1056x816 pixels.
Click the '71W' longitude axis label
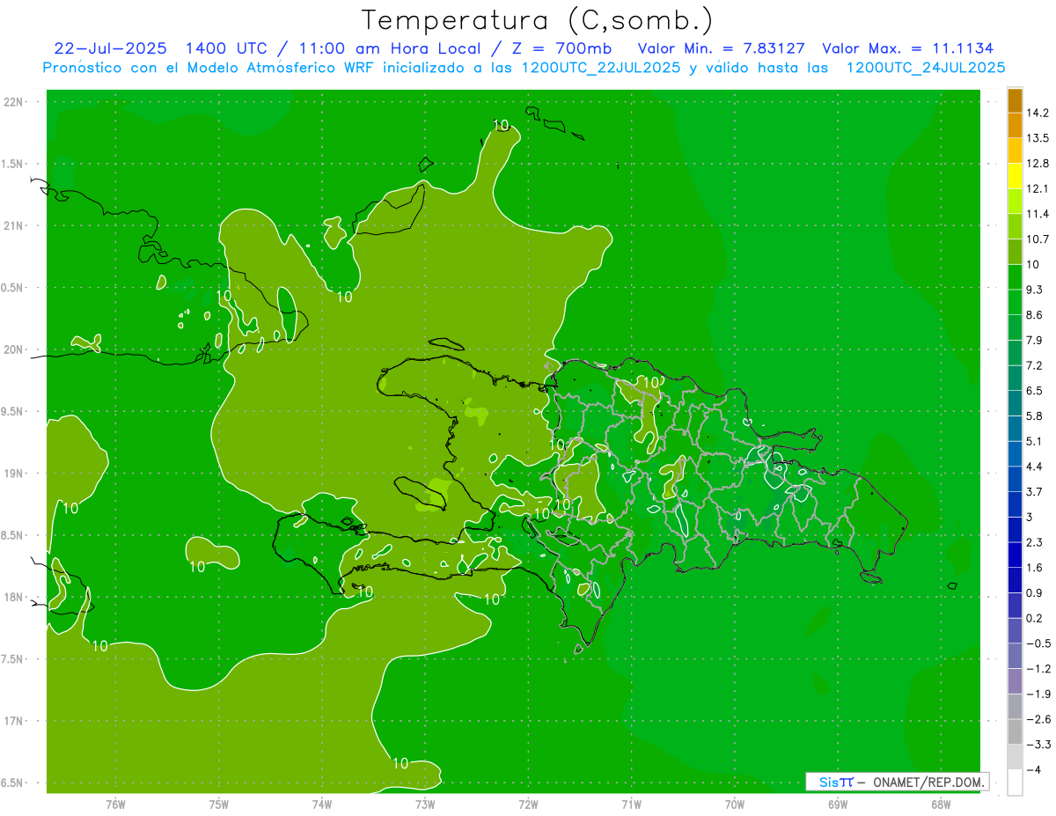tap(631, 805)
